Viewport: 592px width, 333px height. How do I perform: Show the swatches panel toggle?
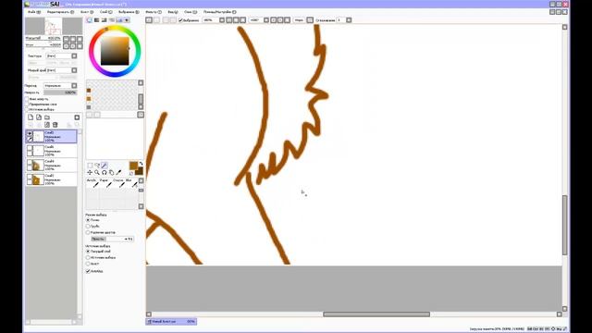[119, 20]
